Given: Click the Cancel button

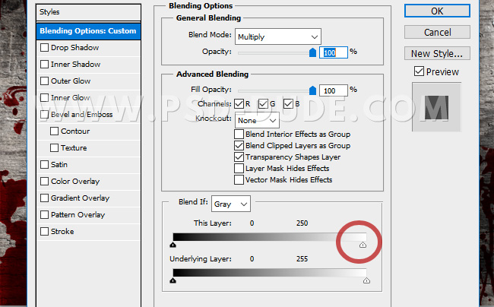Looking at the screenshot, I should point(437,32).
